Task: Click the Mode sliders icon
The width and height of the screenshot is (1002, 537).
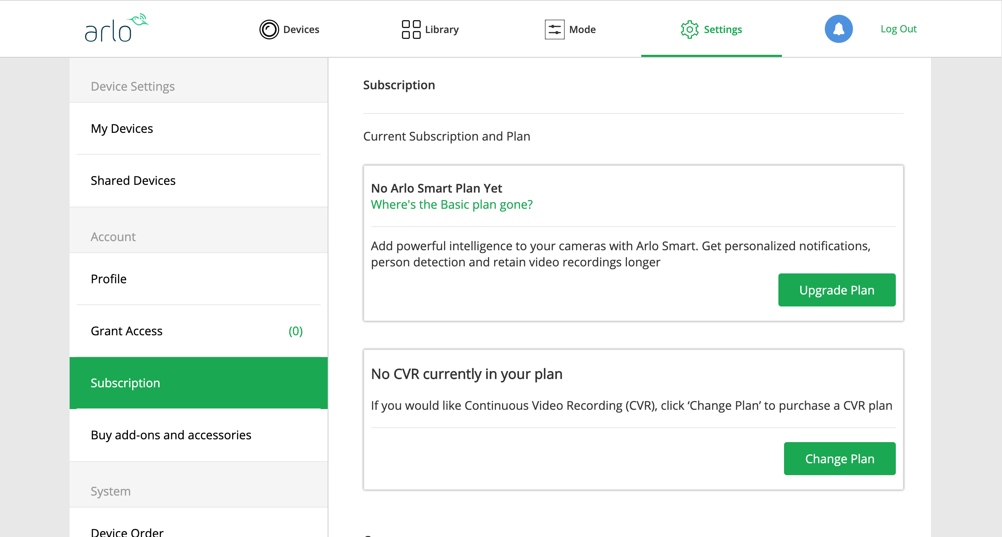Action: pyautogui.click(x=554, y=30)
